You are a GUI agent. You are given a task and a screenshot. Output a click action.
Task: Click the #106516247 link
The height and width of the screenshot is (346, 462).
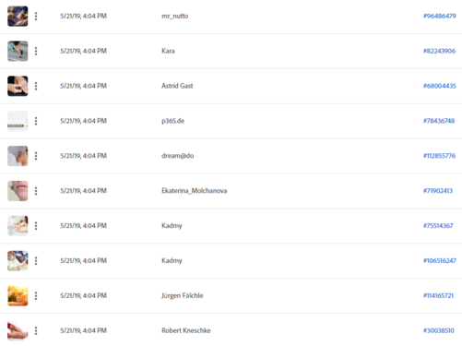(440, 261)
